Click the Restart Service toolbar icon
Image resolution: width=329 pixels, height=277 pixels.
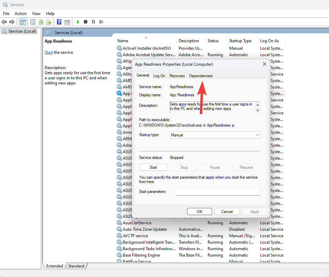pos(101,22)
